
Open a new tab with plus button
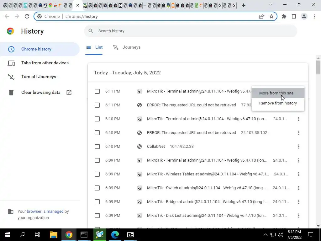[243, 5]
